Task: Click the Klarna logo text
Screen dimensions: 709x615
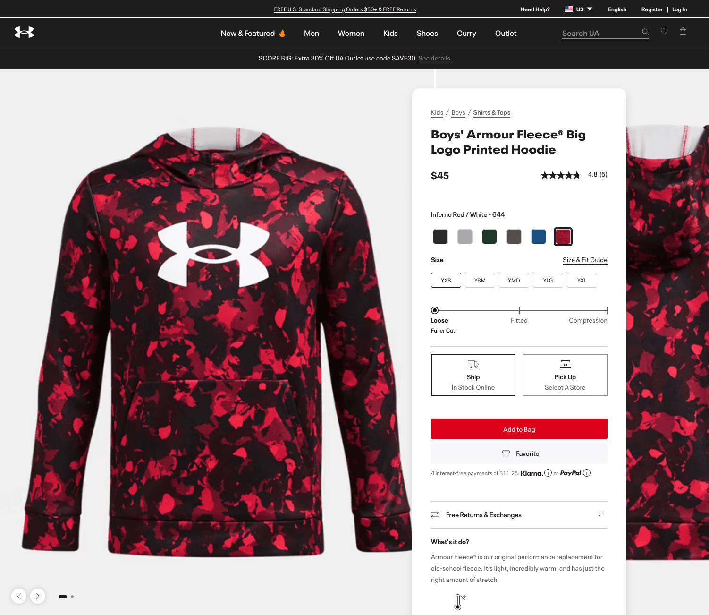Action: 532,473
